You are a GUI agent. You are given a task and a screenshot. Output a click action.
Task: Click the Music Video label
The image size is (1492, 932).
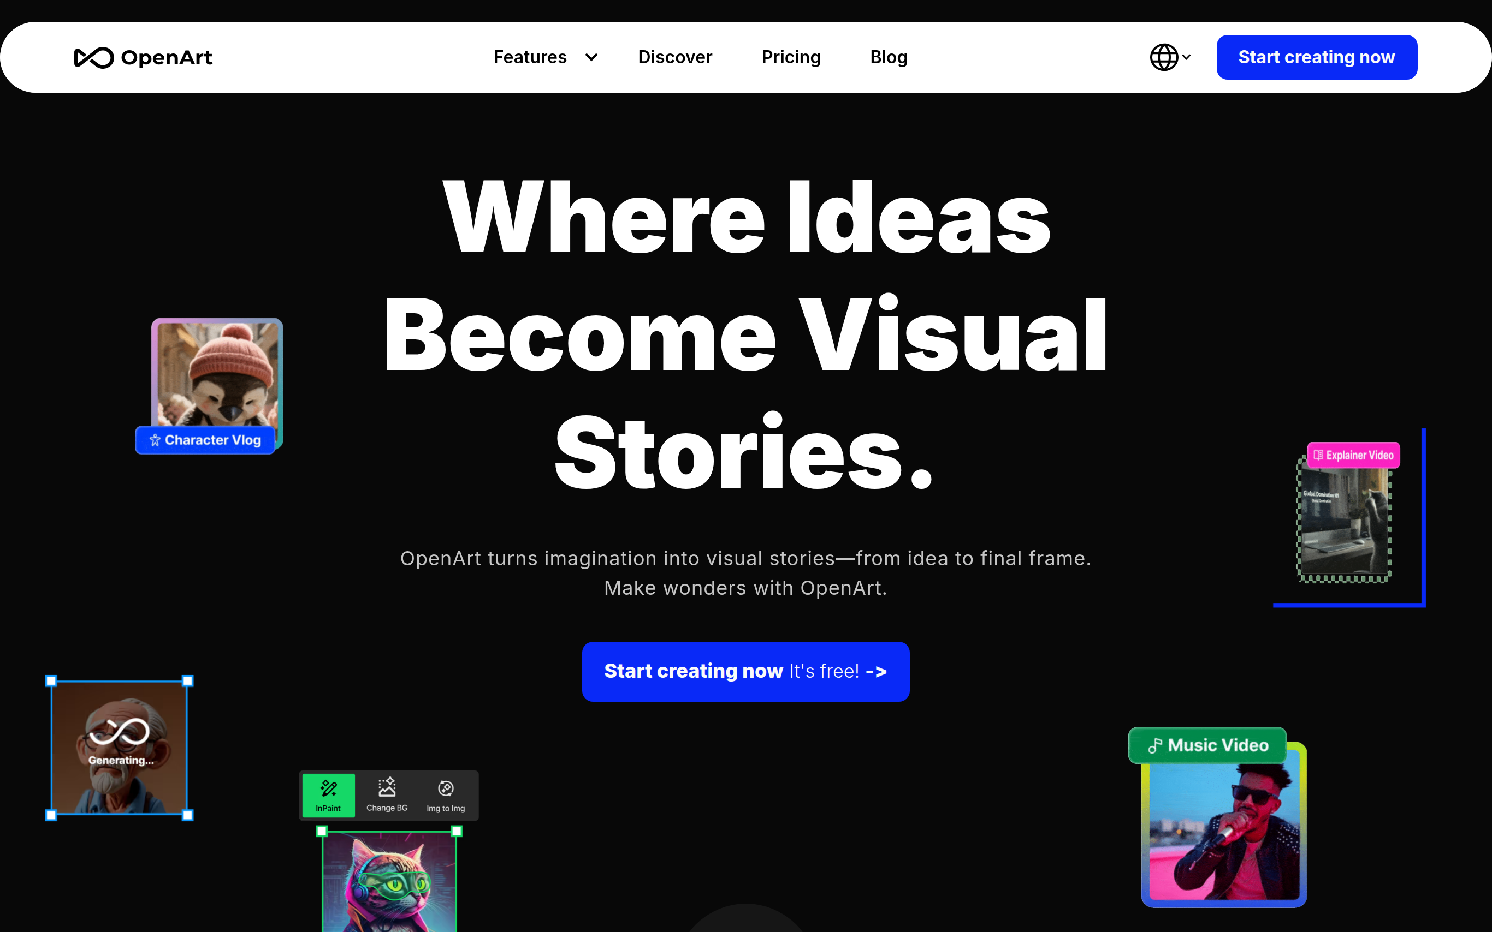point(1207,745)
